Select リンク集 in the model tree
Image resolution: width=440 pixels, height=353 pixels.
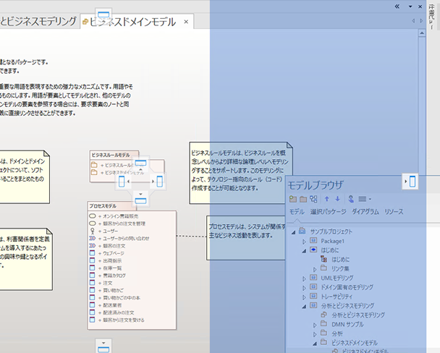click(x=340, y=268)
